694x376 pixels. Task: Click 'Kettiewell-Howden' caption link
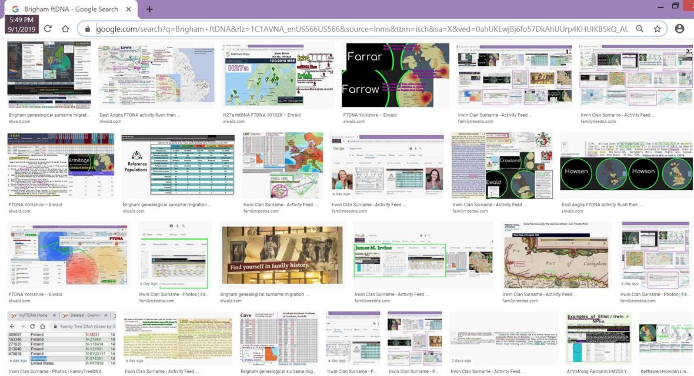coord(666,371)
